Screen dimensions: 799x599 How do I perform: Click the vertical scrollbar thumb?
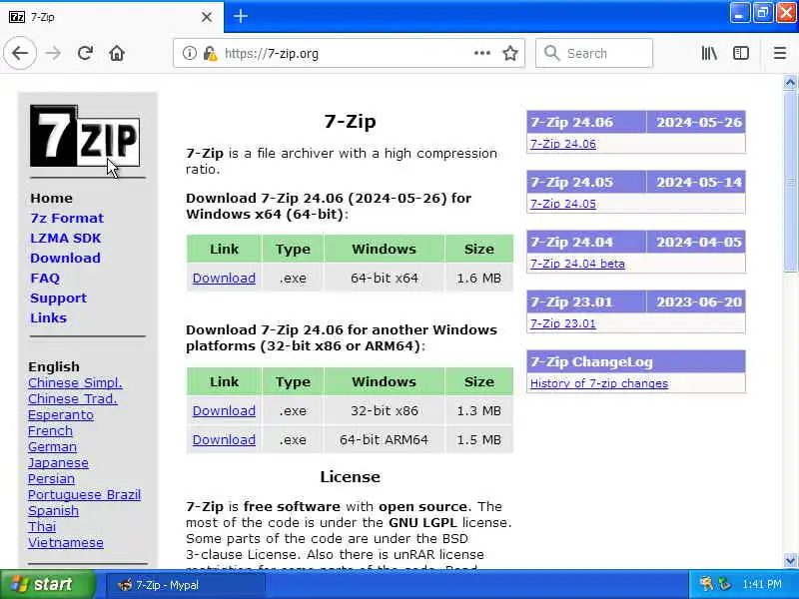pyautogui.click(x=790, y=182)
